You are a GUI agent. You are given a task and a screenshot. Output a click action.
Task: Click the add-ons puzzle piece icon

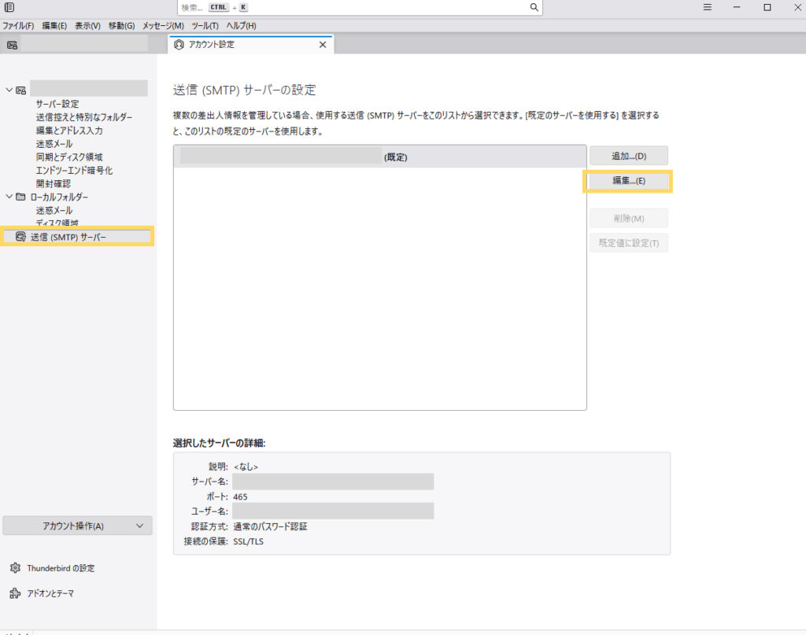(15, 593)
